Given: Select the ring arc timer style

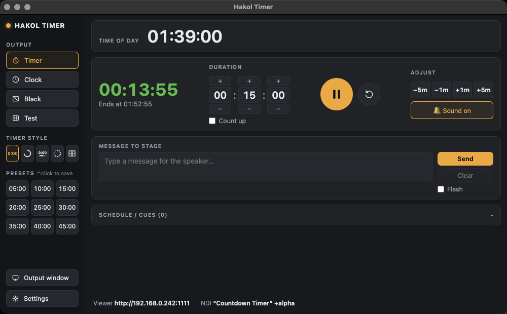Looking at the screenshot, I should click(27, 153).
